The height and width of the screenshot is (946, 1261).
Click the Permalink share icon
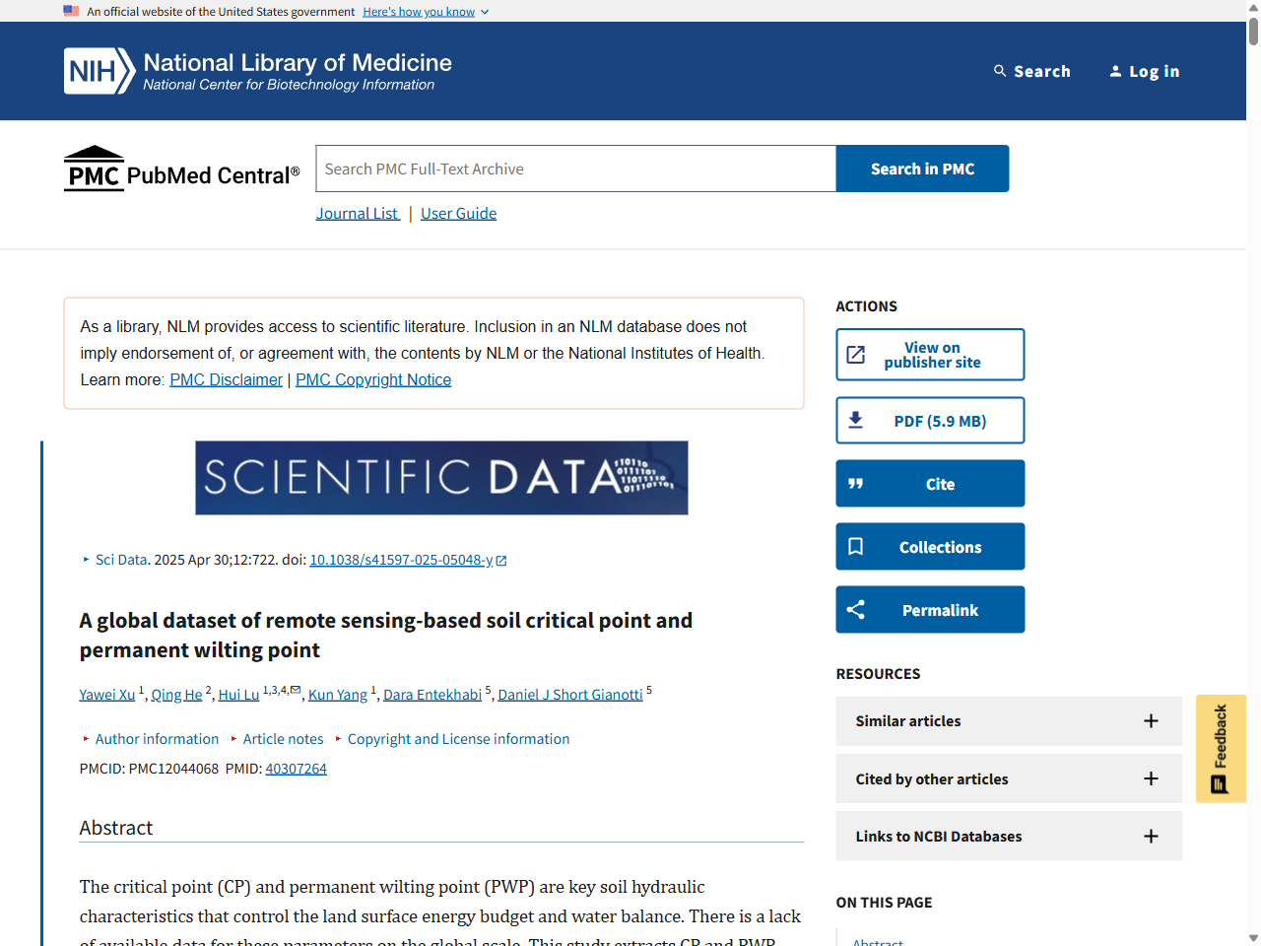(x=856, y=610)
